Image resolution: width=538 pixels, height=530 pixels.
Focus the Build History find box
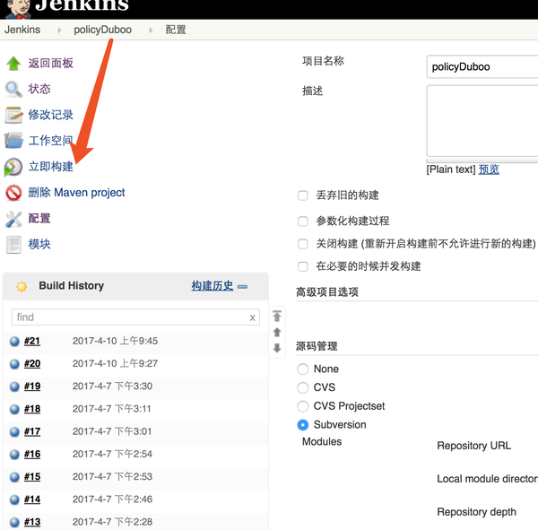pyautogui.click(x=135, y=317)
